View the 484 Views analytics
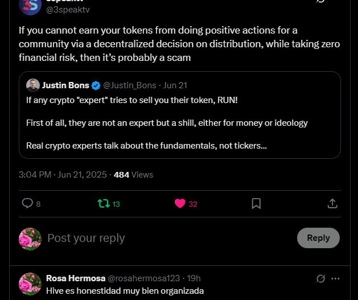The height and width of the screenshot is (300, 358). point(133,175)
